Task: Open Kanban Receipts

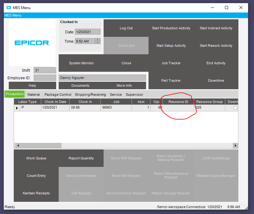Action: point(36,193)
